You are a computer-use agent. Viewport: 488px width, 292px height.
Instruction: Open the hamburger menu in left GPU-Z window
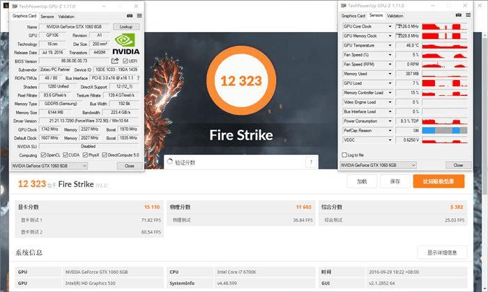(139, 16)
